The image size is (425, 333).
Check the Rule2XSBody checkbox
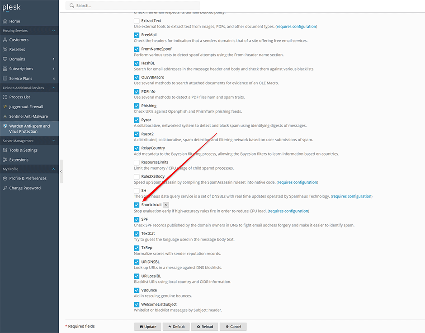coord(137,176)
